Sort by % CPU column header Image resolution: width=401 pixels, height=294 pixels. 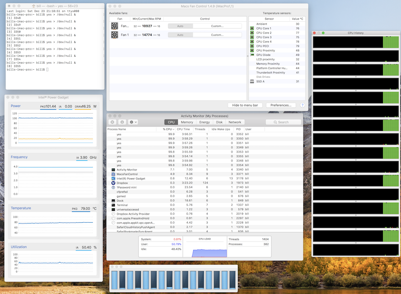(x=166, y=129)
